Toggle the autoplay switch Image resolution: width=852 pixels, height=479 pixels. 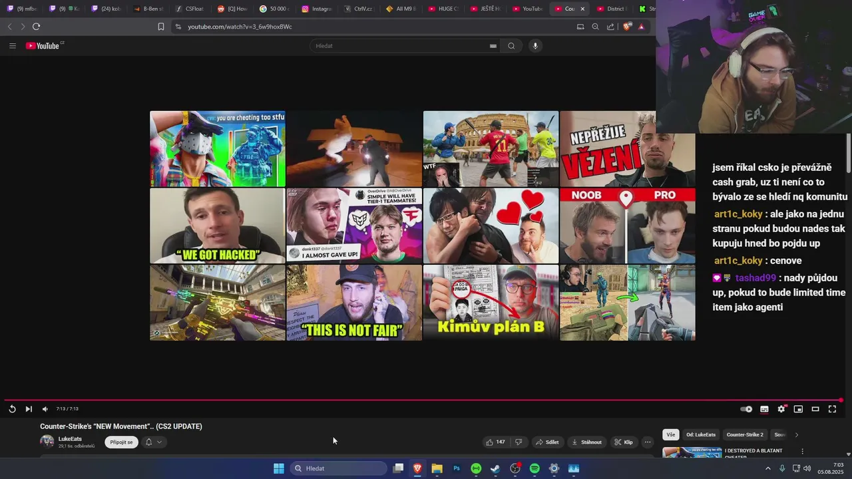click(x=746, y=409)
